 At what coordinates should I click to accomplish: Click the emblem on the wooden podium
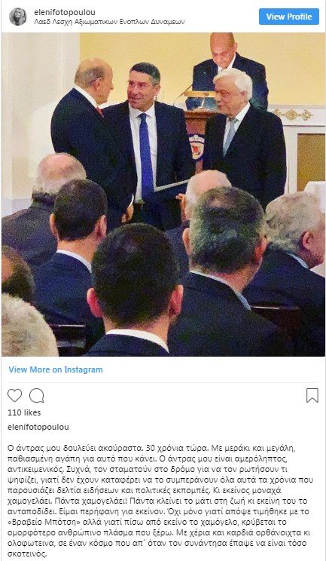[194, 146]
